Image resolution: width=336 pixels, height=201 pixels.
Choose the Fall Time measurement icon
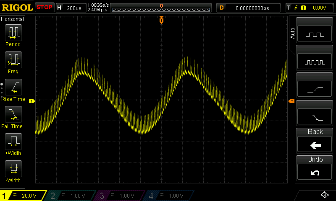pyautogui.click(x=13, y=114)
